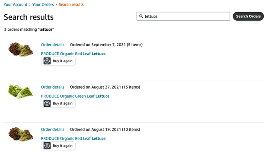Click the Search Orders button
Screen dimensions: 268x156
click(x=248, y=16)
